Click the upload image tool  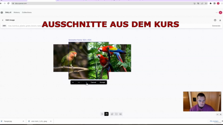121,114
